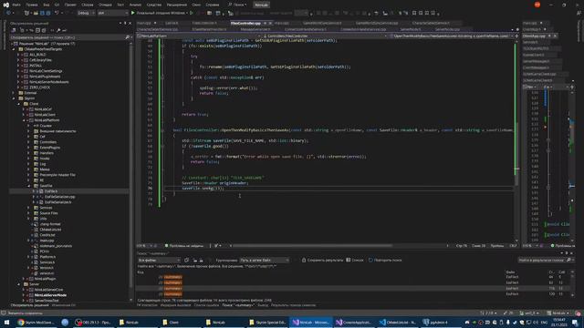Click the editor horizontal scrollbar

(x=312, y=245)
